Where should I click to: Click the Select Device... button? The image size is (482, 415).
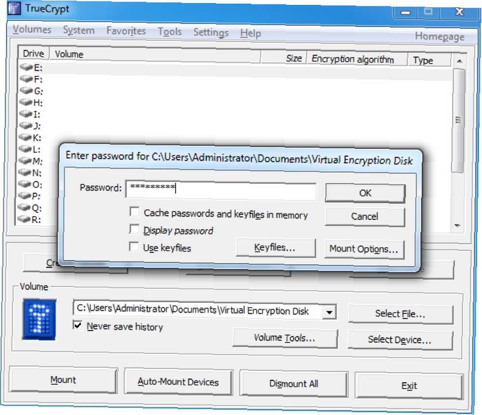pos(400,340)
